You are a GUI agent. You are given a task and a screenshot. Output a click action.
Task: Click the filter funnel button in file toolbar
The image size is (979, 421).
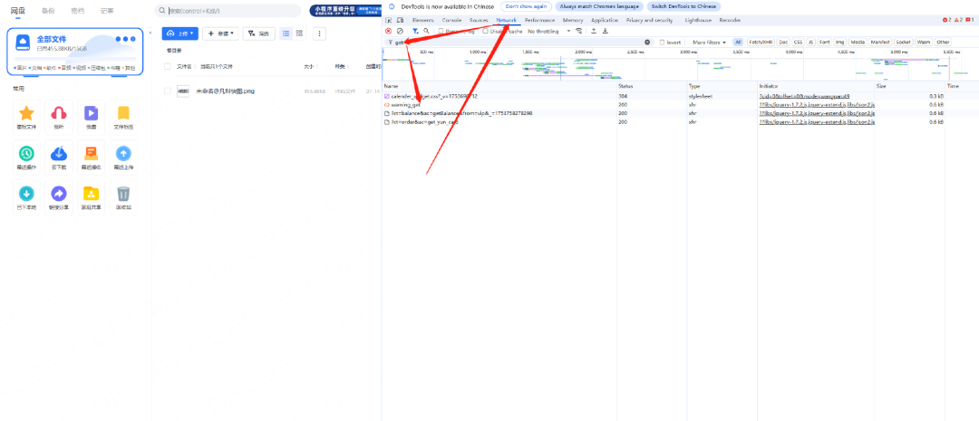(x=258, y=33)
